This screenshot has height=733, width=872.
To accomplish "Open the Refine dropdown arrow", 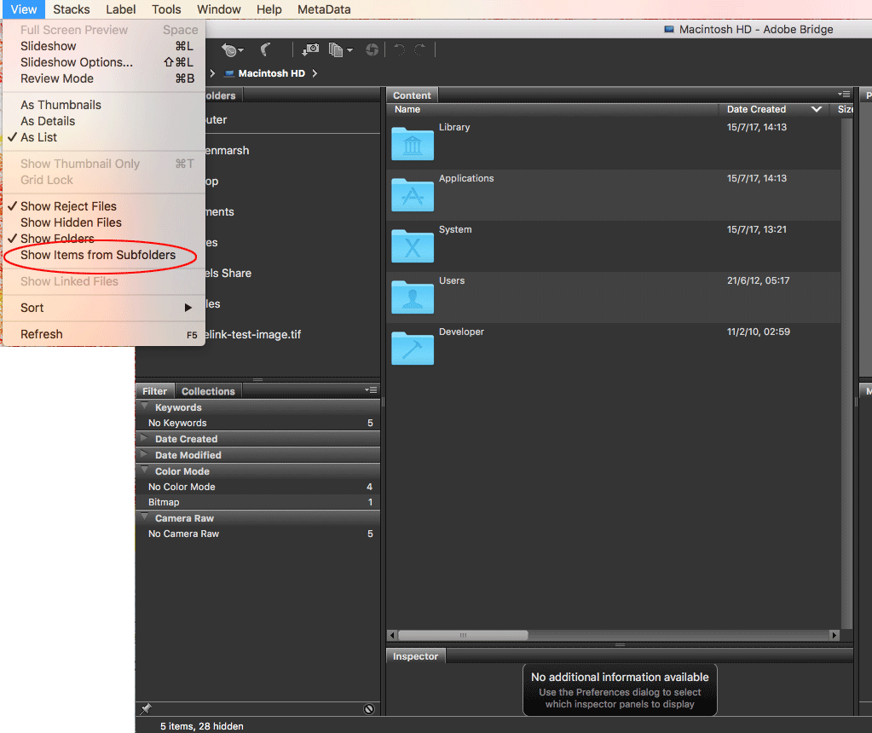I will (349, 50).
